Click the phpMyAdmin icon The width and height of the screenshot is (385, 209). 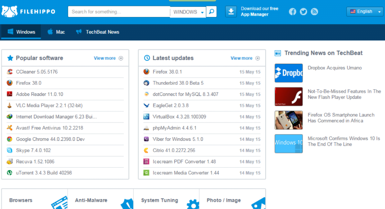(146, 128)
